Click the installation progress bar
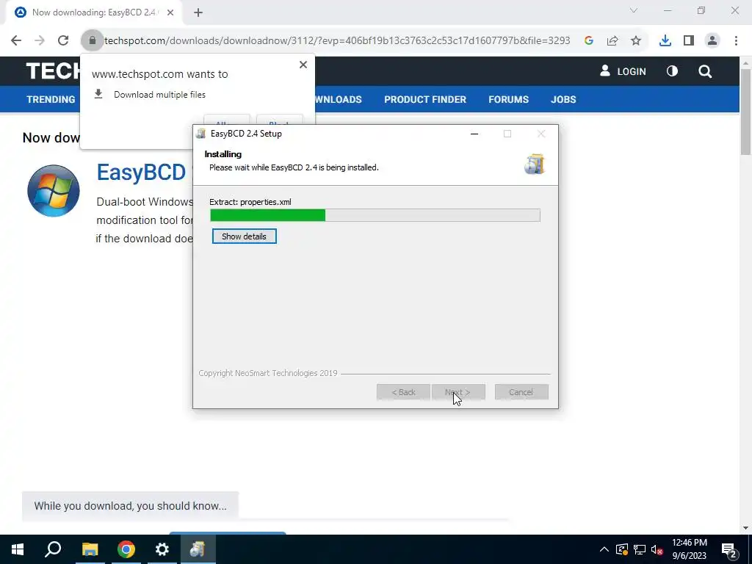Screen dimensions: 752x564 375,215
